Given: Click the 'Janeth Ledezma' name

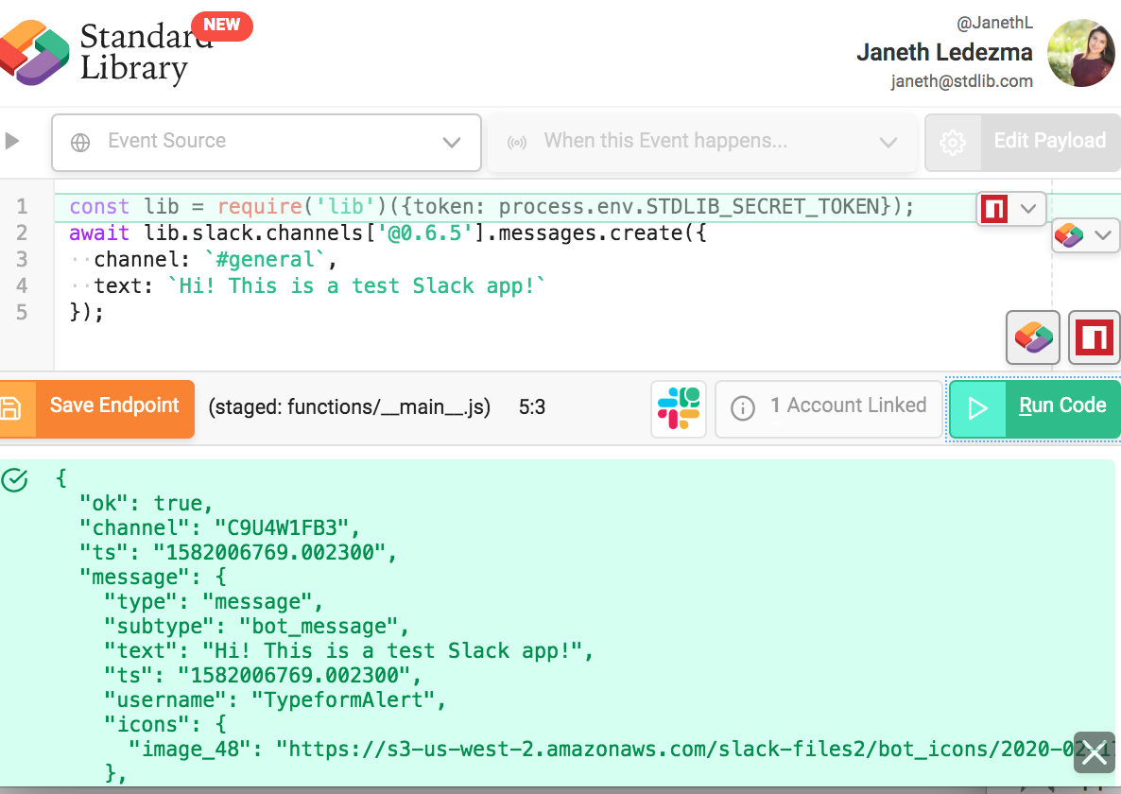Looking at the screenshot, I should (944, 52).
